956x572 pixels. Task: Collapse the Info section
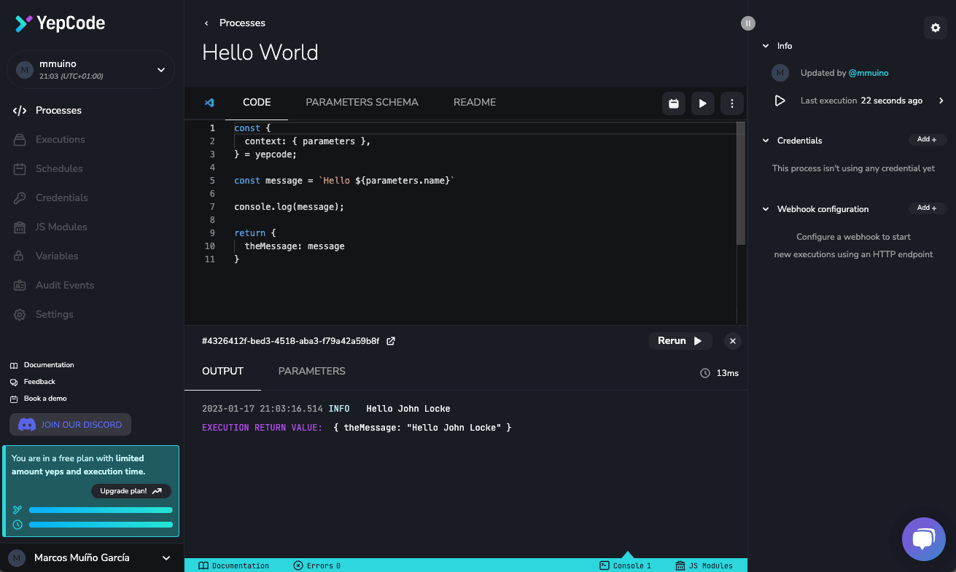[766, 46]
